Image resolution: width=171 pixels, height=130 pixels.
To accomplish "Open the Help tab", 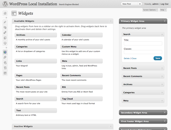I will pyautogui.click(x=163, y=10).
